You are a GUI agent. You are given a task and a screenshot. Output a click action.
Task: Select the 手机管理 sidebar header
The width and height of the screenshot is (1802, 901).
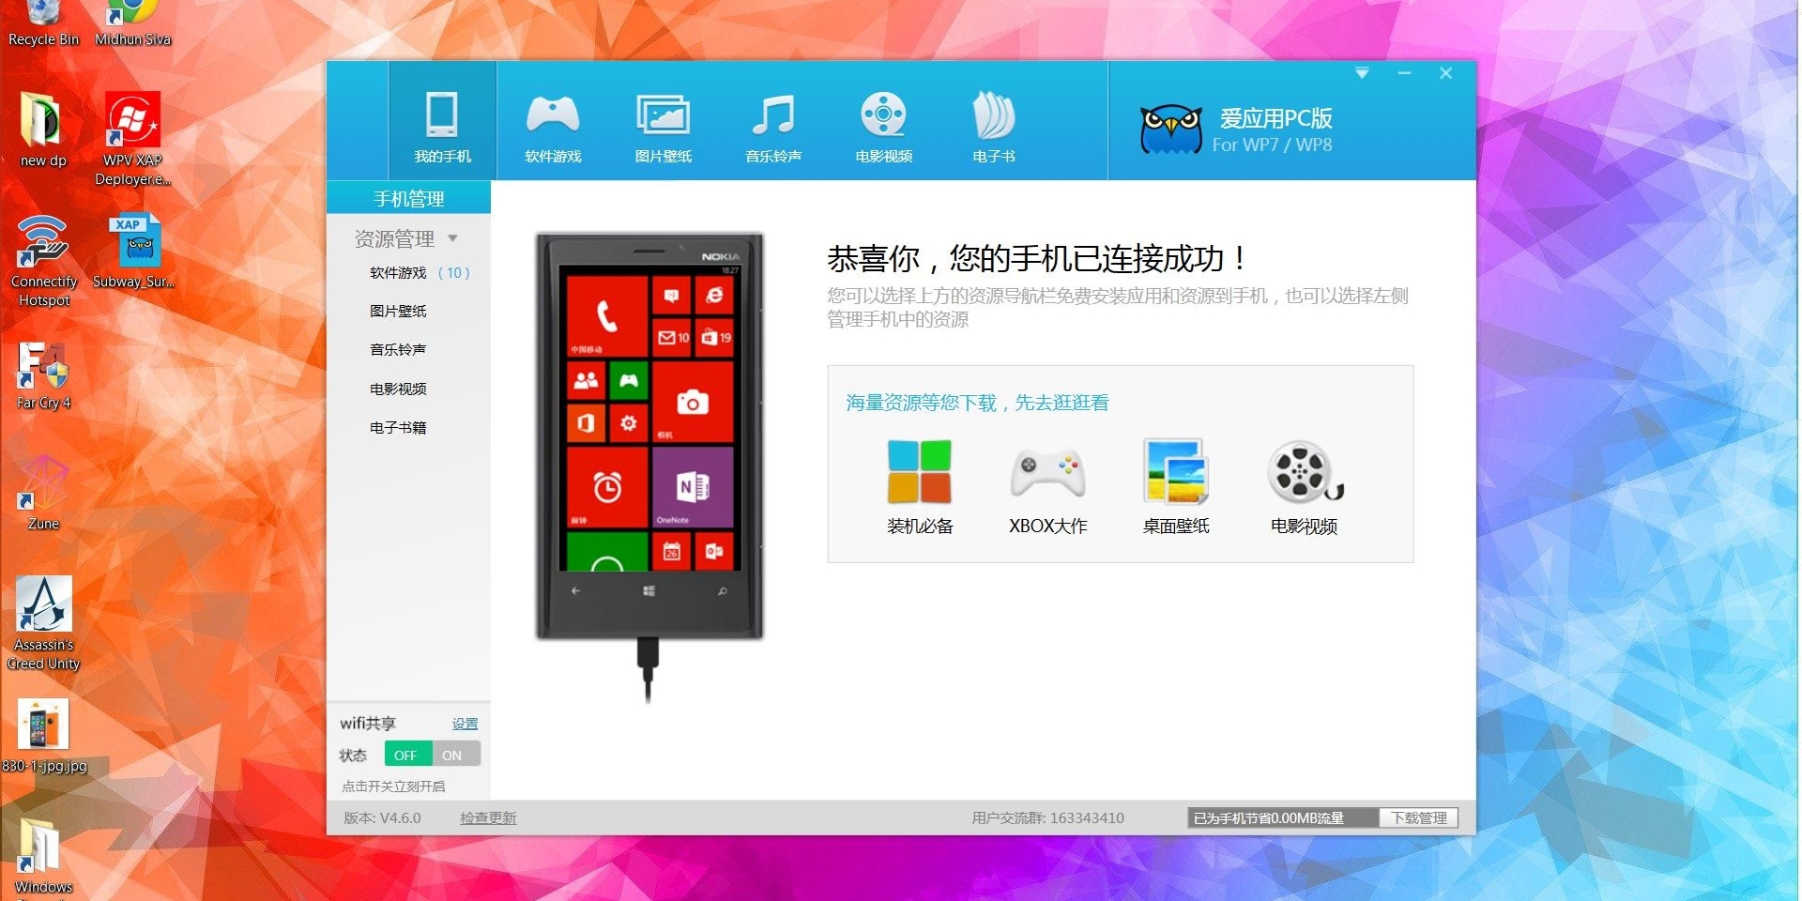tap(408, 198)
